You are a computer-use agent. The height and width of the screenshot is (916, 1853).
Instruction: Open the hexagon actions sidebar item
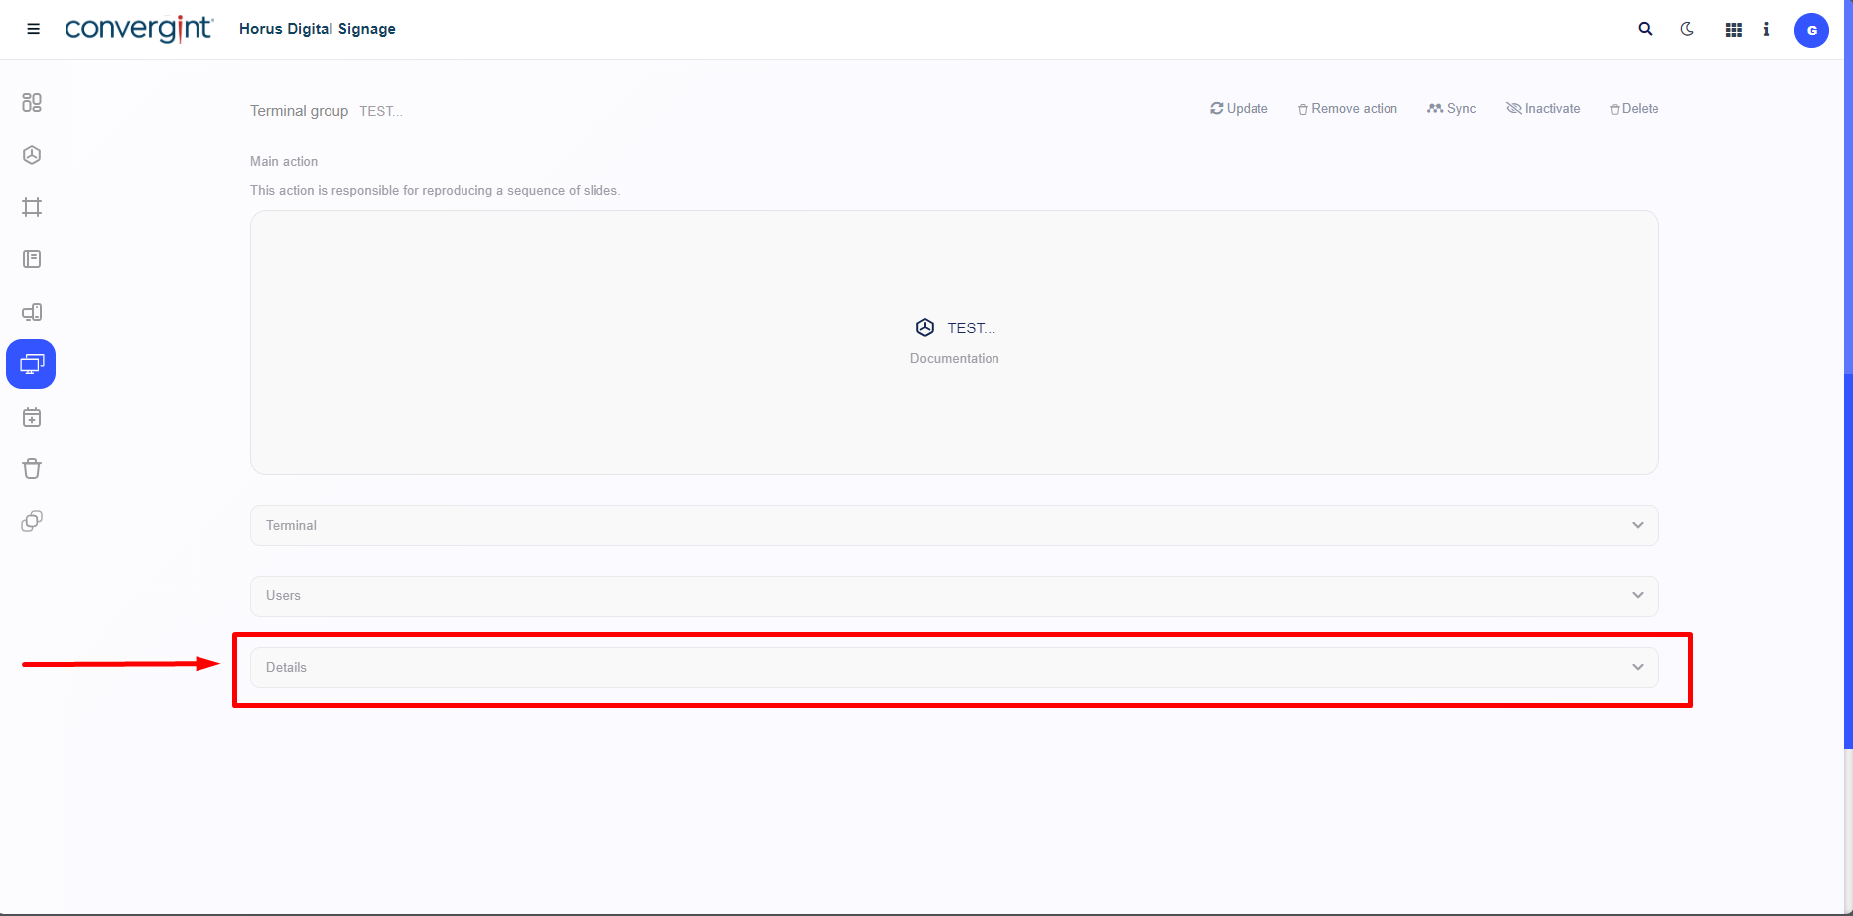(32, 155)
